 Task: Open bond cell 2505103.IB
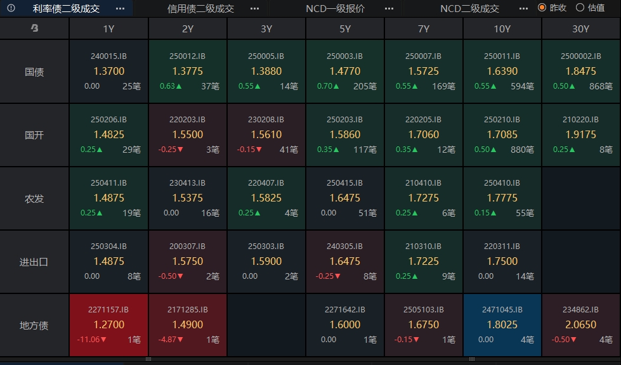point(423,325)
